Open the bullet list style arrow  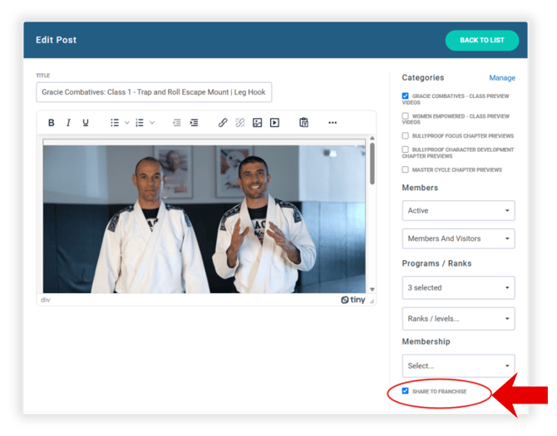(127, 123)
